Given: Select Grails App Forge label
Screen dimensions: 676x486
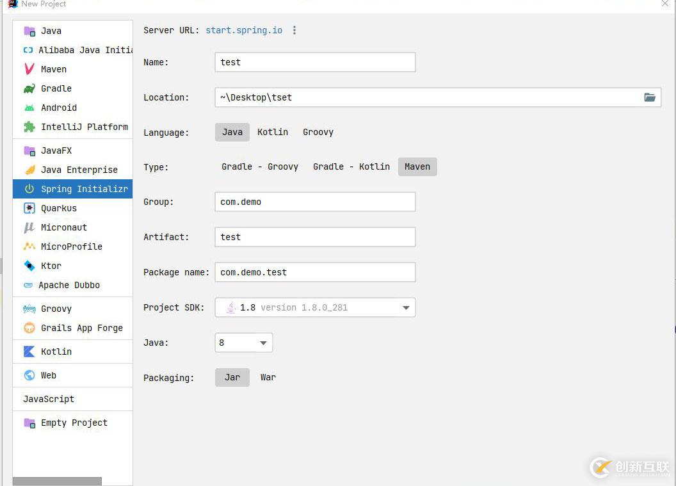Looking at the screenshot, I should tap(82, 328).
